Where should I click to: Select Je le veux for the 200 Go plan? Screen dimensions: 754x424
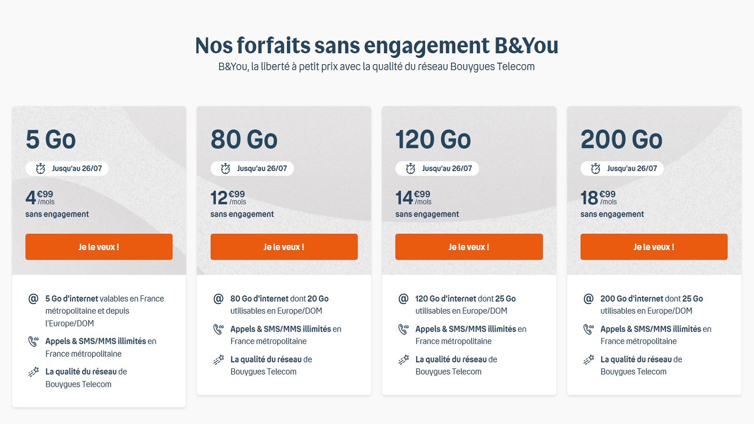(653, 246)
